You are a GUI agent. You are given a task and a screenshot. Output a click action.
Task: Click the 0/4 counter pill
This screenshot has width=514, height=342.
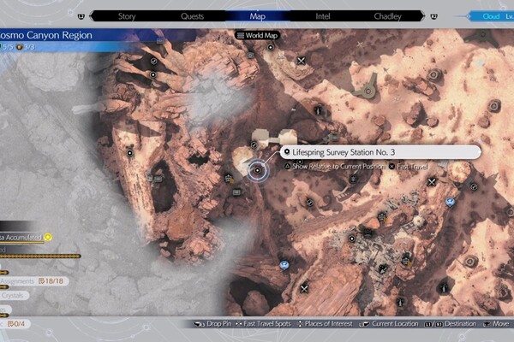click(15, 324)
